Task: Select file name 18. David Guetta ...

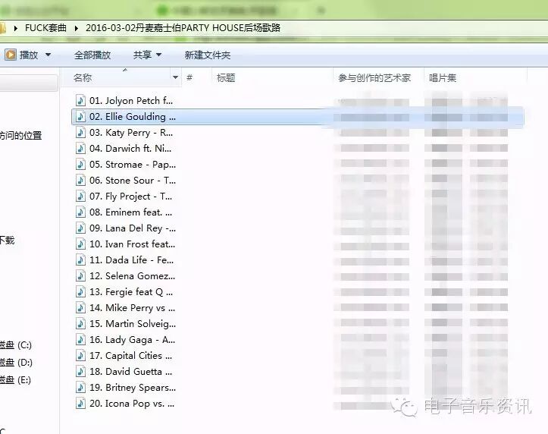Action: (x=130, y=371)
